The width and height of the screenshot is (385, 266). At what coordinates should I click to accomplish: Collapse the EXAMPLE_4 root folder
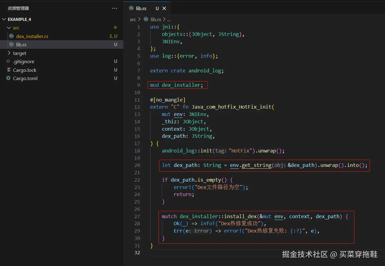[x=4, y=19]
